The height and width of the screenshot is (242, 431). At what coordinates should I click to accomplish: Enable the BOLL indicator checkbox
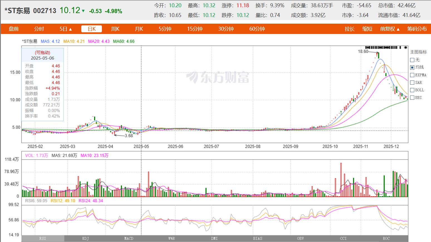click(412, 90)
